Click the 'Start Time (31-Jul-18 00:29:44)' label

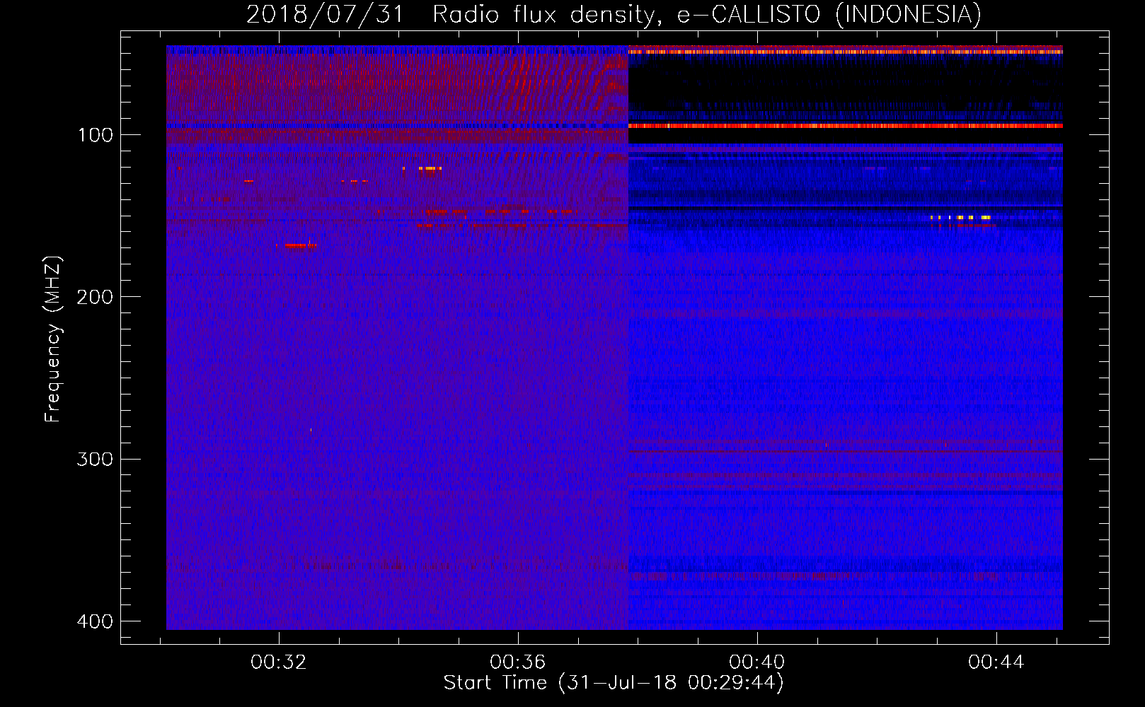point(614,683)
